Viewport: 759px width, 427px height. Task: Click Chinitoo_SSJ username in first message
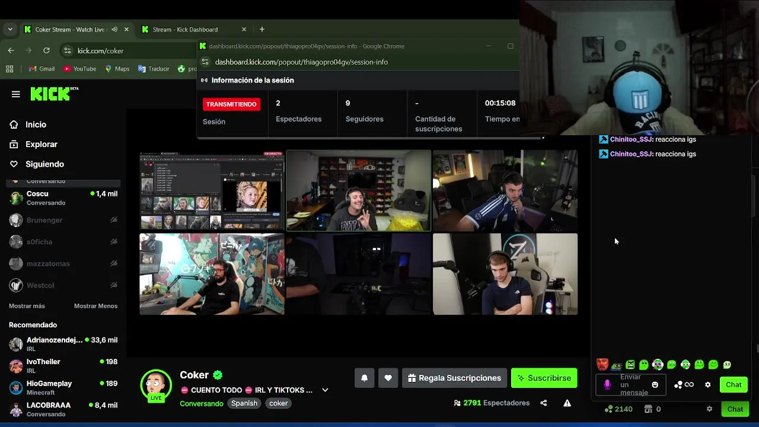[x=632, y=139]
